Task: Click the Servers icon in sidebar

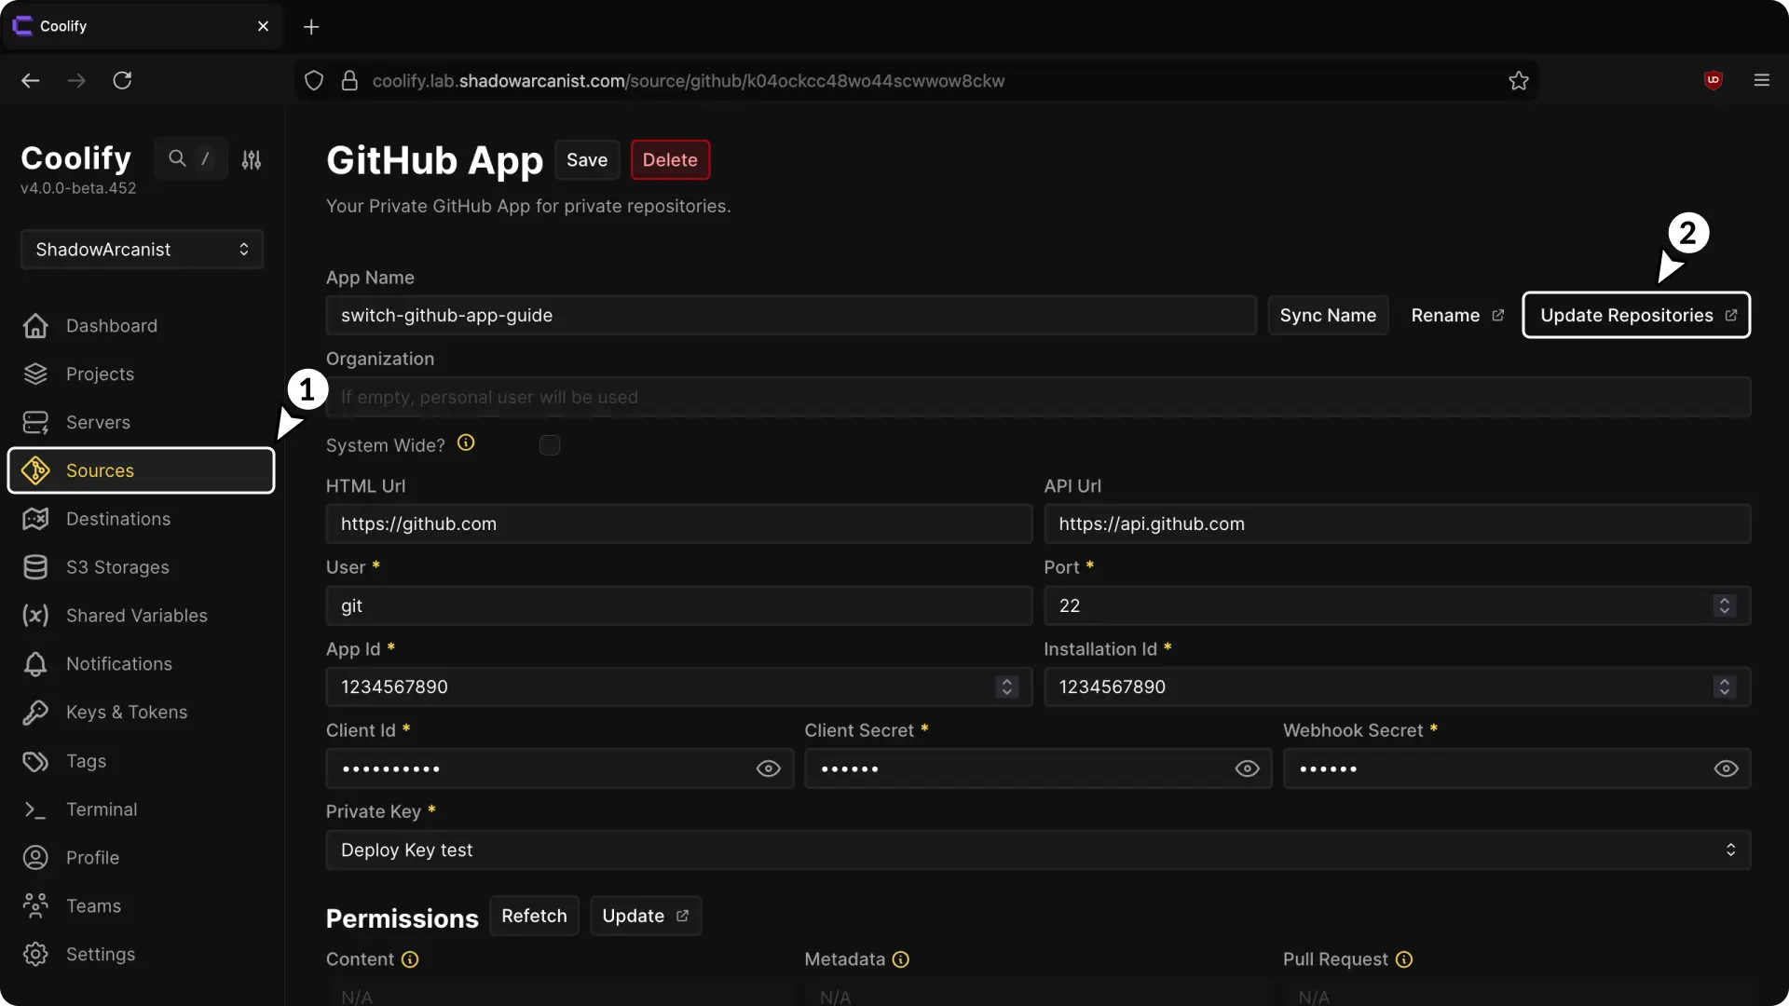Action: point(35,423)
